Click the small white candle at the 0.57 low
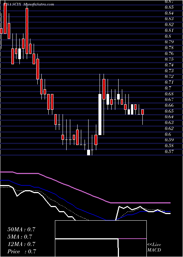 (89, 152)
